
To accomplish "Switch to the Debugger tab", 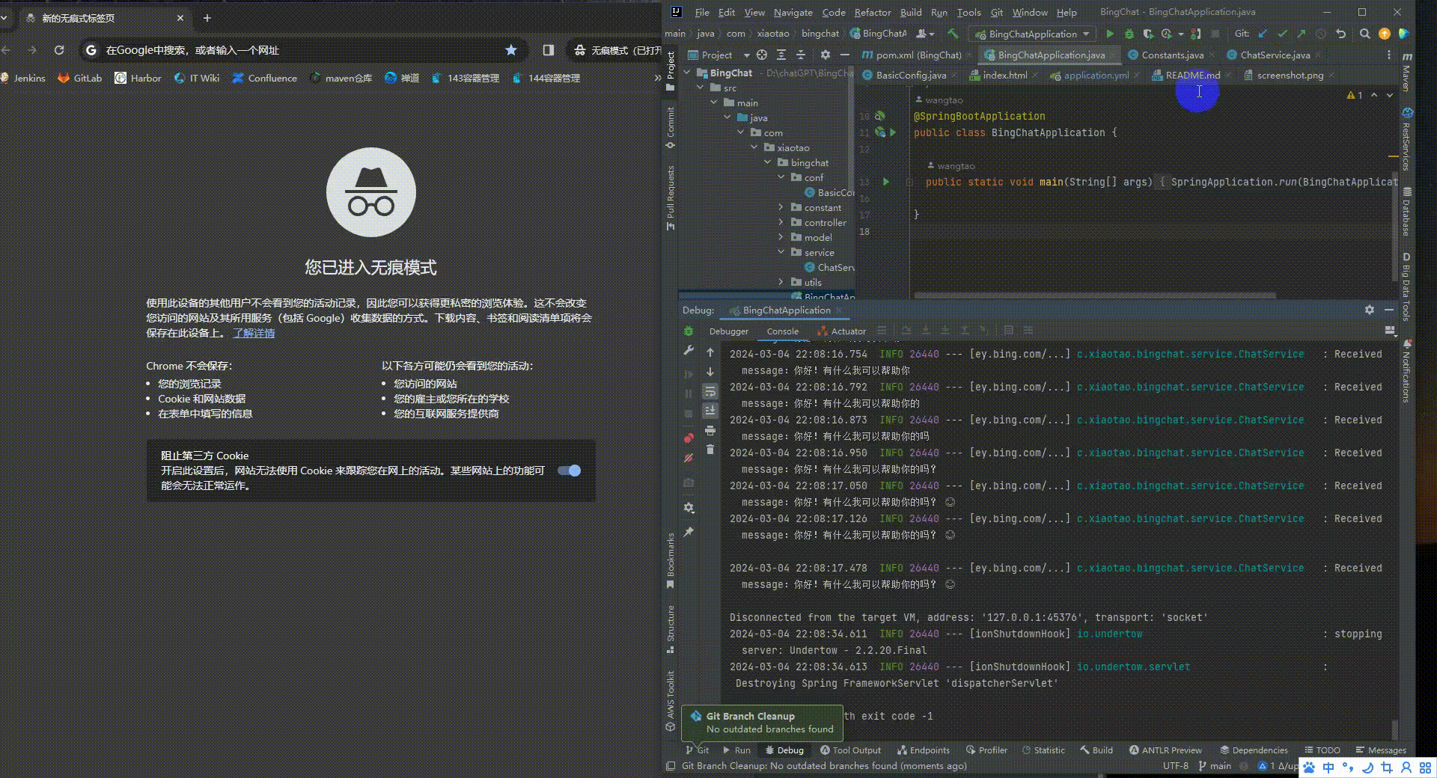I will [728, 331].
